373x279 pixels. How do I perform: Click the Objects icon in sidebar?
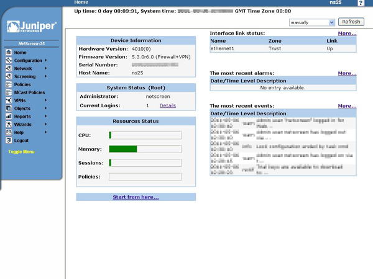[x=9, y=108]
